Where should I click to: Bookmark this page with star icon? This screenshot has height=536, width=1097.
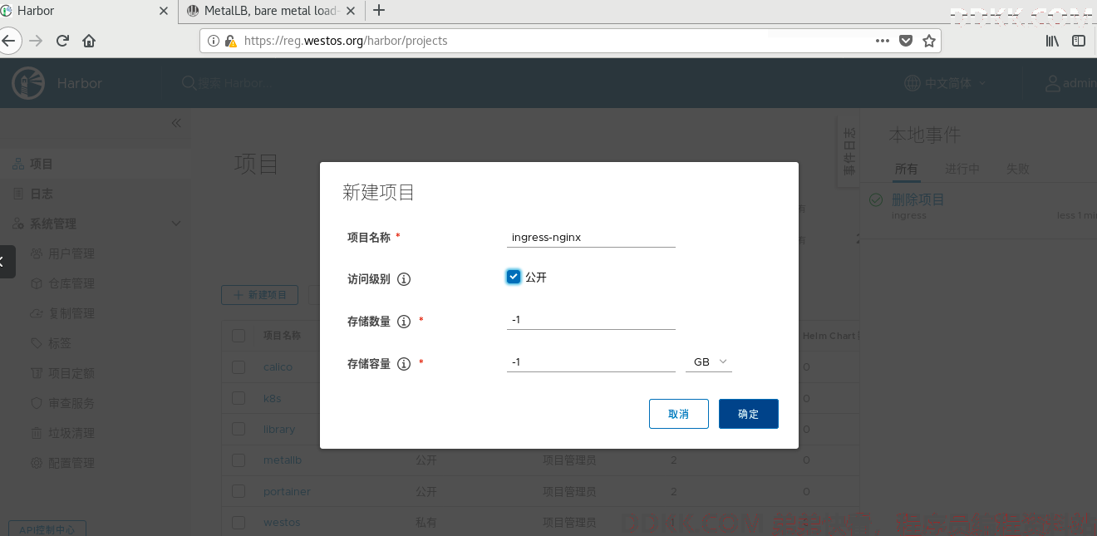929,41
